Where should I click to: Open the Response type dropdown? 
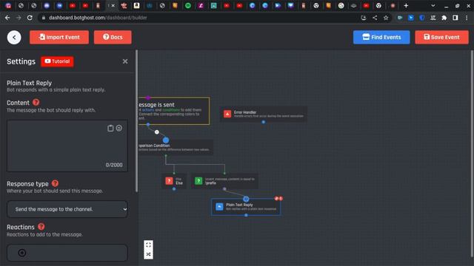pyautogui.click(x=67, y=209)
